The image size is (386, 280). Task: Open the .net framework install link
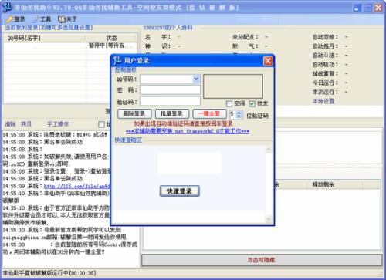click(188, 131)
